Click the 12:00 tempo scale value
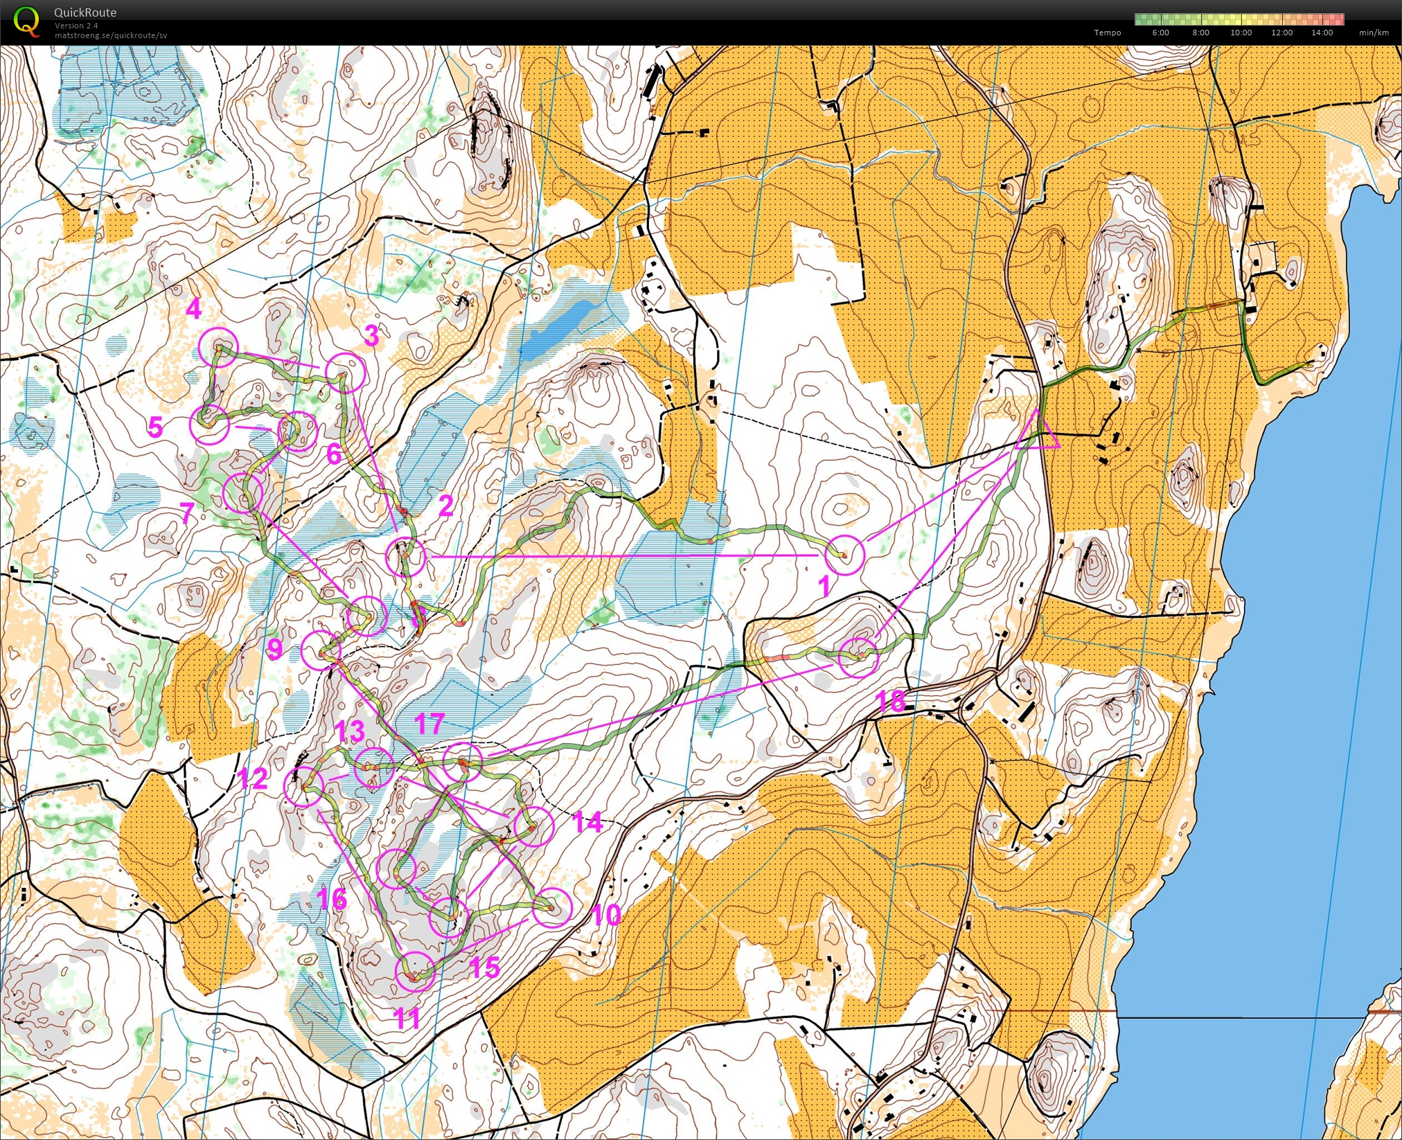1402x1140 pixels. click(x=1281, y=33)
